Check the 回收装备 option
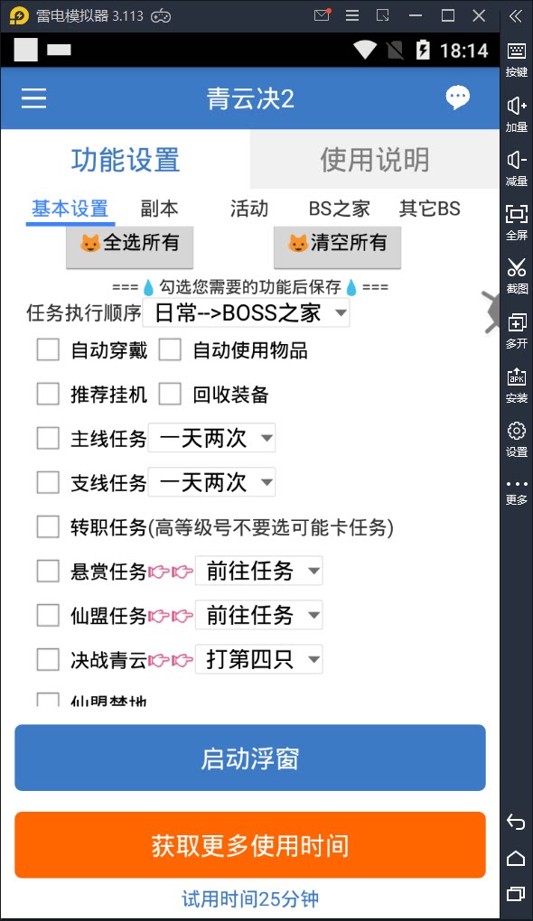The width and height of the screenshot is (533, 921). click(x=170, y=394)
